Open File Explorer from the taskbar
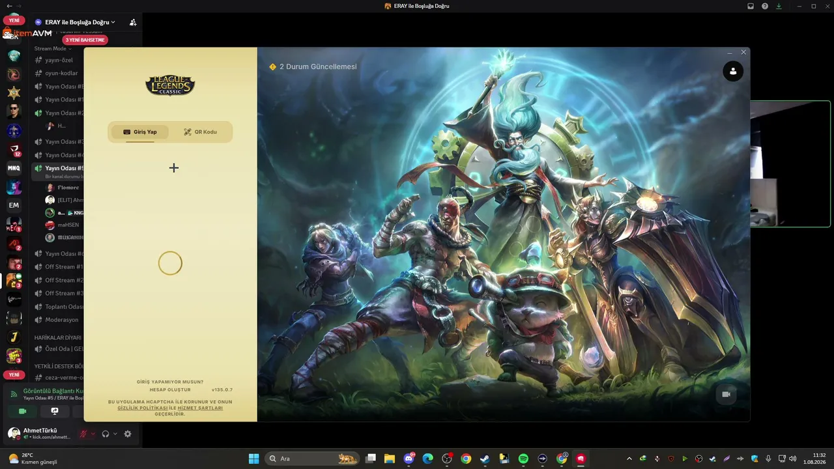The height and width of the screenshot is (469, 834). tap(390, 459)
